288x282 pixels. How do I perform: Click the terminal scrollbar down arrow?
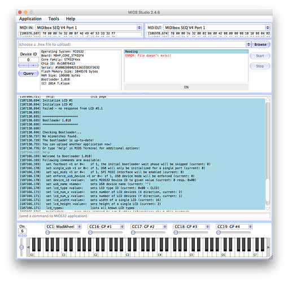coord(268,209)
